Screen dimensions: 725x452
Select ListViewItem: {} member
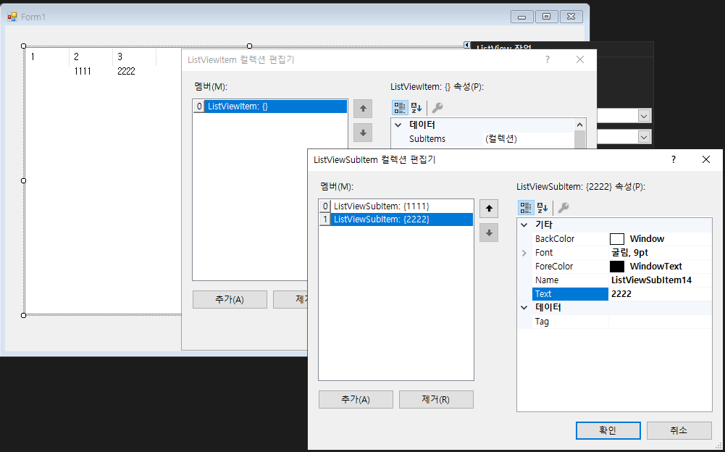click(x=270, y=106)
